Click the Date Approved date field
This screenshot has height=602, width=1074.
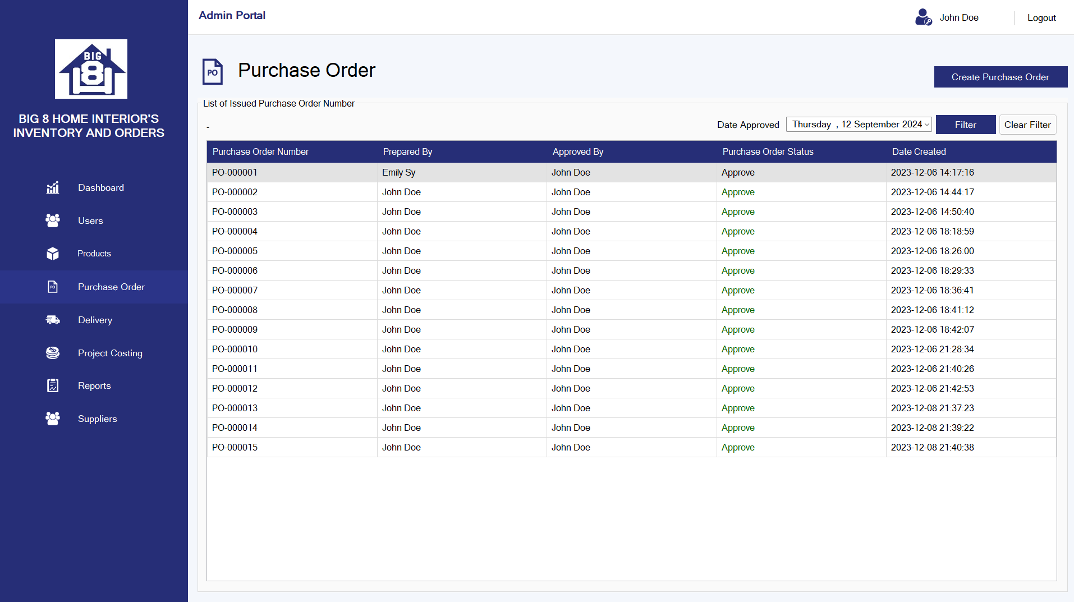859,125
